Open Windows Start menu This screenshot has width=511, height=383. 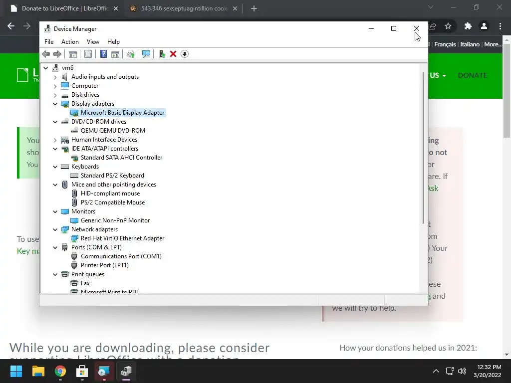click(x=16, y=371)
